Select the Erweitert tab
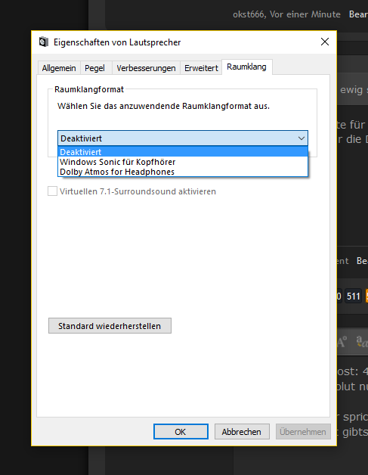Image resolution: width=368 pixels, height=475 pixels. [x=201, y=68]
